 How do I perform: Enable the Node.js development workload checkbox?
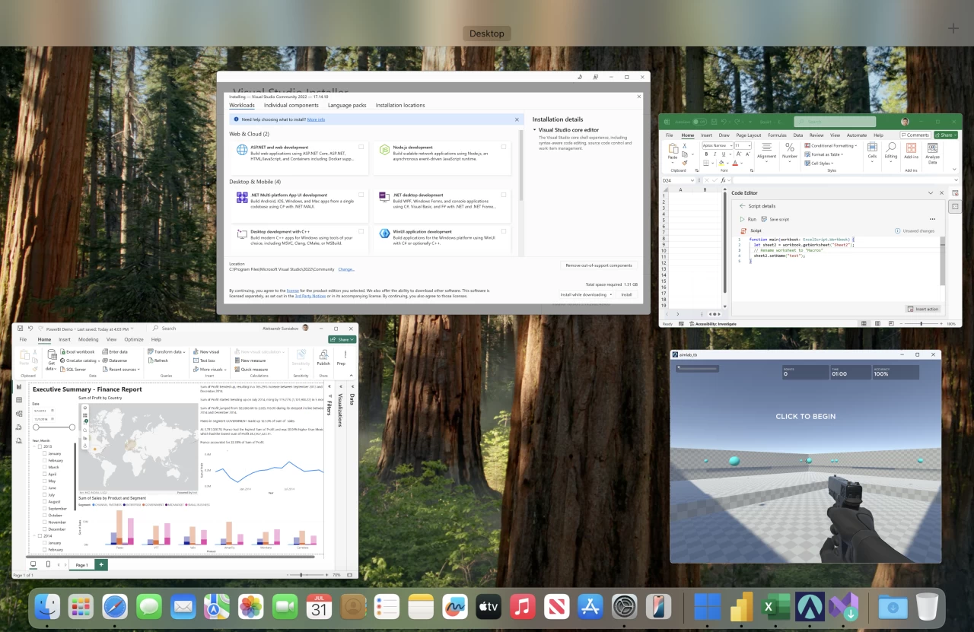pyautogui.click(x=504, y=147)
